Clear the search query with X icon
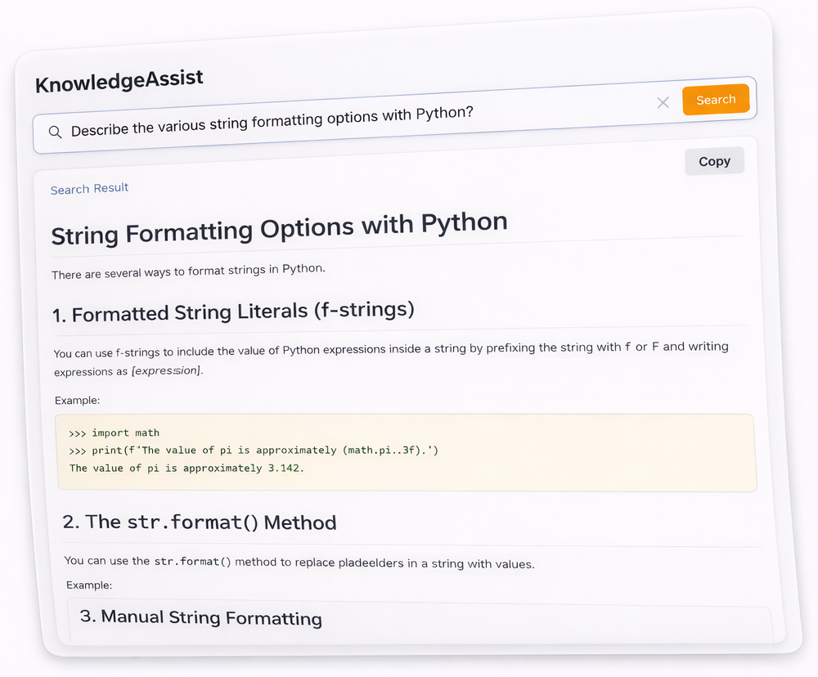The width and height of the screenshot is (818, 677). tap(663, 103)
